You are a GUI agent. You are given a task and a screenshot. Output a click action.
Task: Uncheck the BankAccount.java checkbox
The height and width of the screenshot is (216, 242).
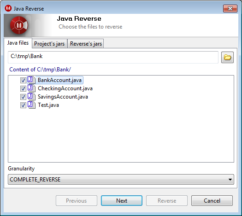[x=23, y=80]
